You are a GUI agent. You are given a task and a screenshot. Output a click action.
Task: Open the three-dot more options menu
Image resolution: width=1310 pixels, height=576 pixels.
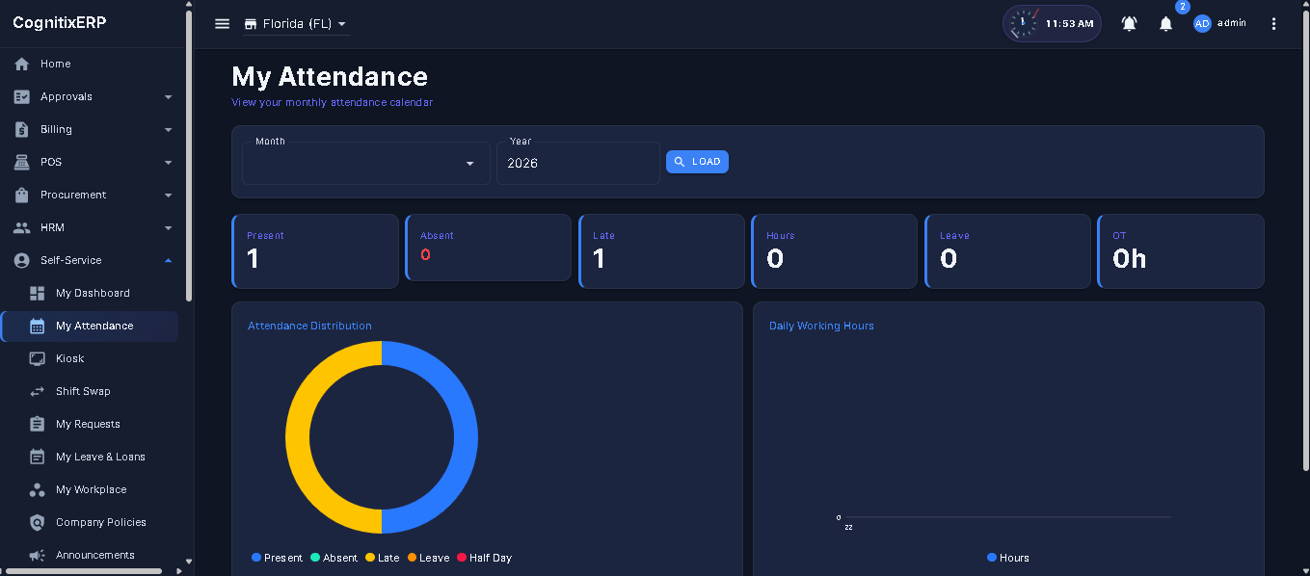pos(1273,24)
